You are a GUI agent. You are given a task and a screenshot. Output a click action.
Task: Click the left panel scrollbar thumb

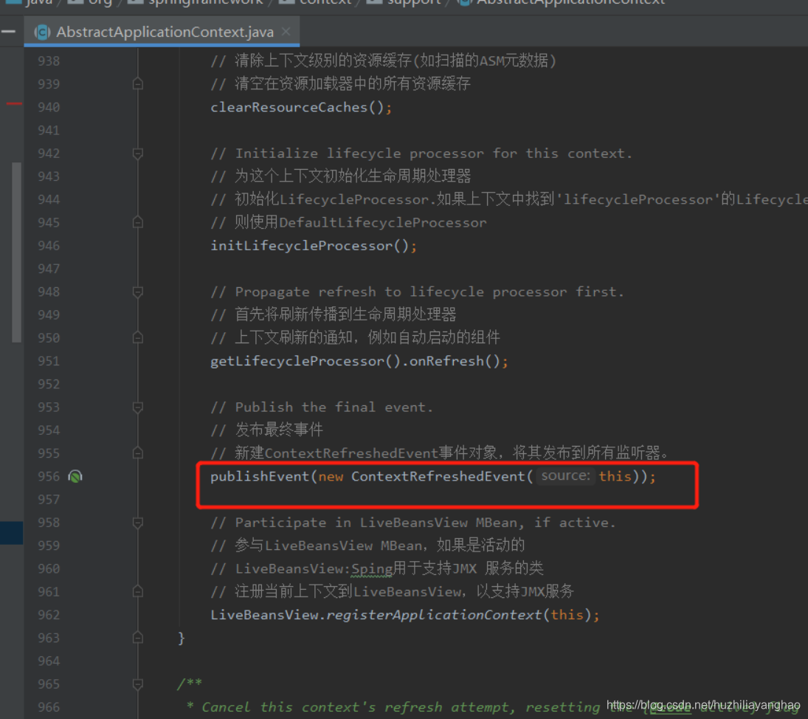tap(16, 252)
